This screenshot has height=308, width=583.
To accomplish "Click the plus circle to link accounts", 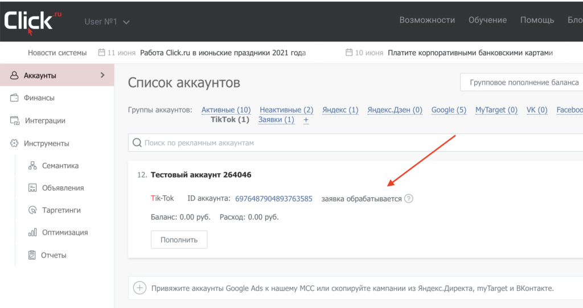I will click(140, 288).
